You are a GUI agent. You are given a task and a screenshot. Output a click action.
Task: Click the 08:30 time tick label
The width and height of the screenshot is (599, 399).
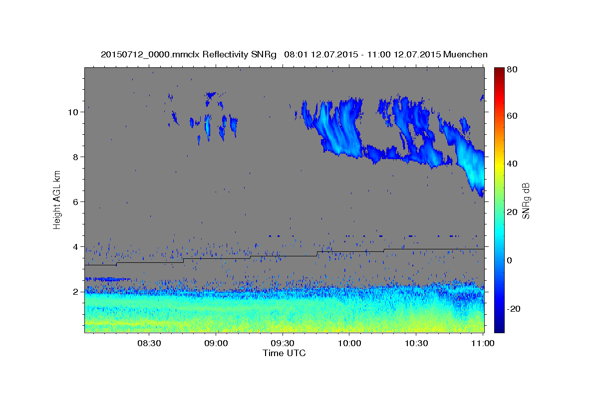149,343
